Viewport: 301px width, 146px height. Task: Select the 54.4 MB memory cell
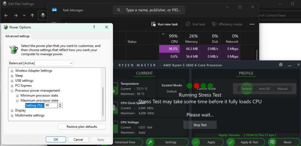[x=190, y=57]
